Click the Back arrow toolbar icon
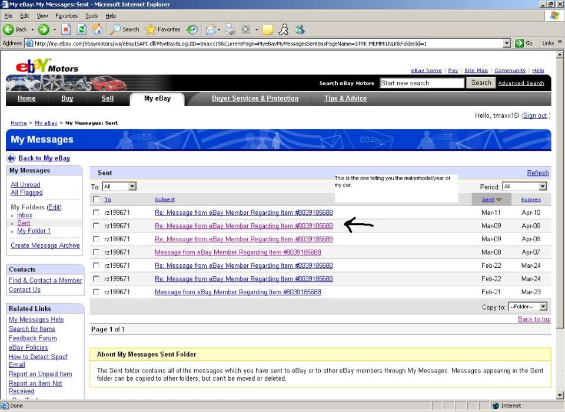The height and width of the screenshot is (412, 565). point(8,29)
